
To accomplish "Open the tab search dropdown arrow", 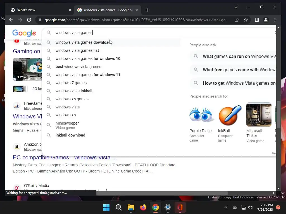I will coord(236,7).
